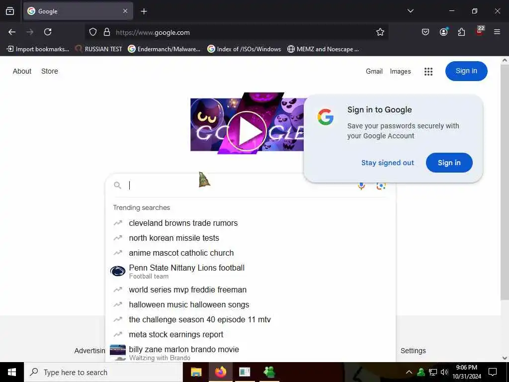Show hidden system tray icons

pos(409,372)
